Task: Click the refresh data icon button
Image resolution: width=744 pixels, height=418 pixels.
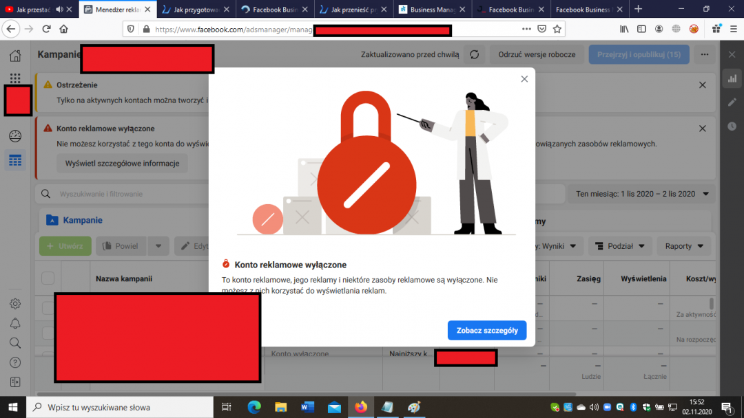Action: [474, 55]
